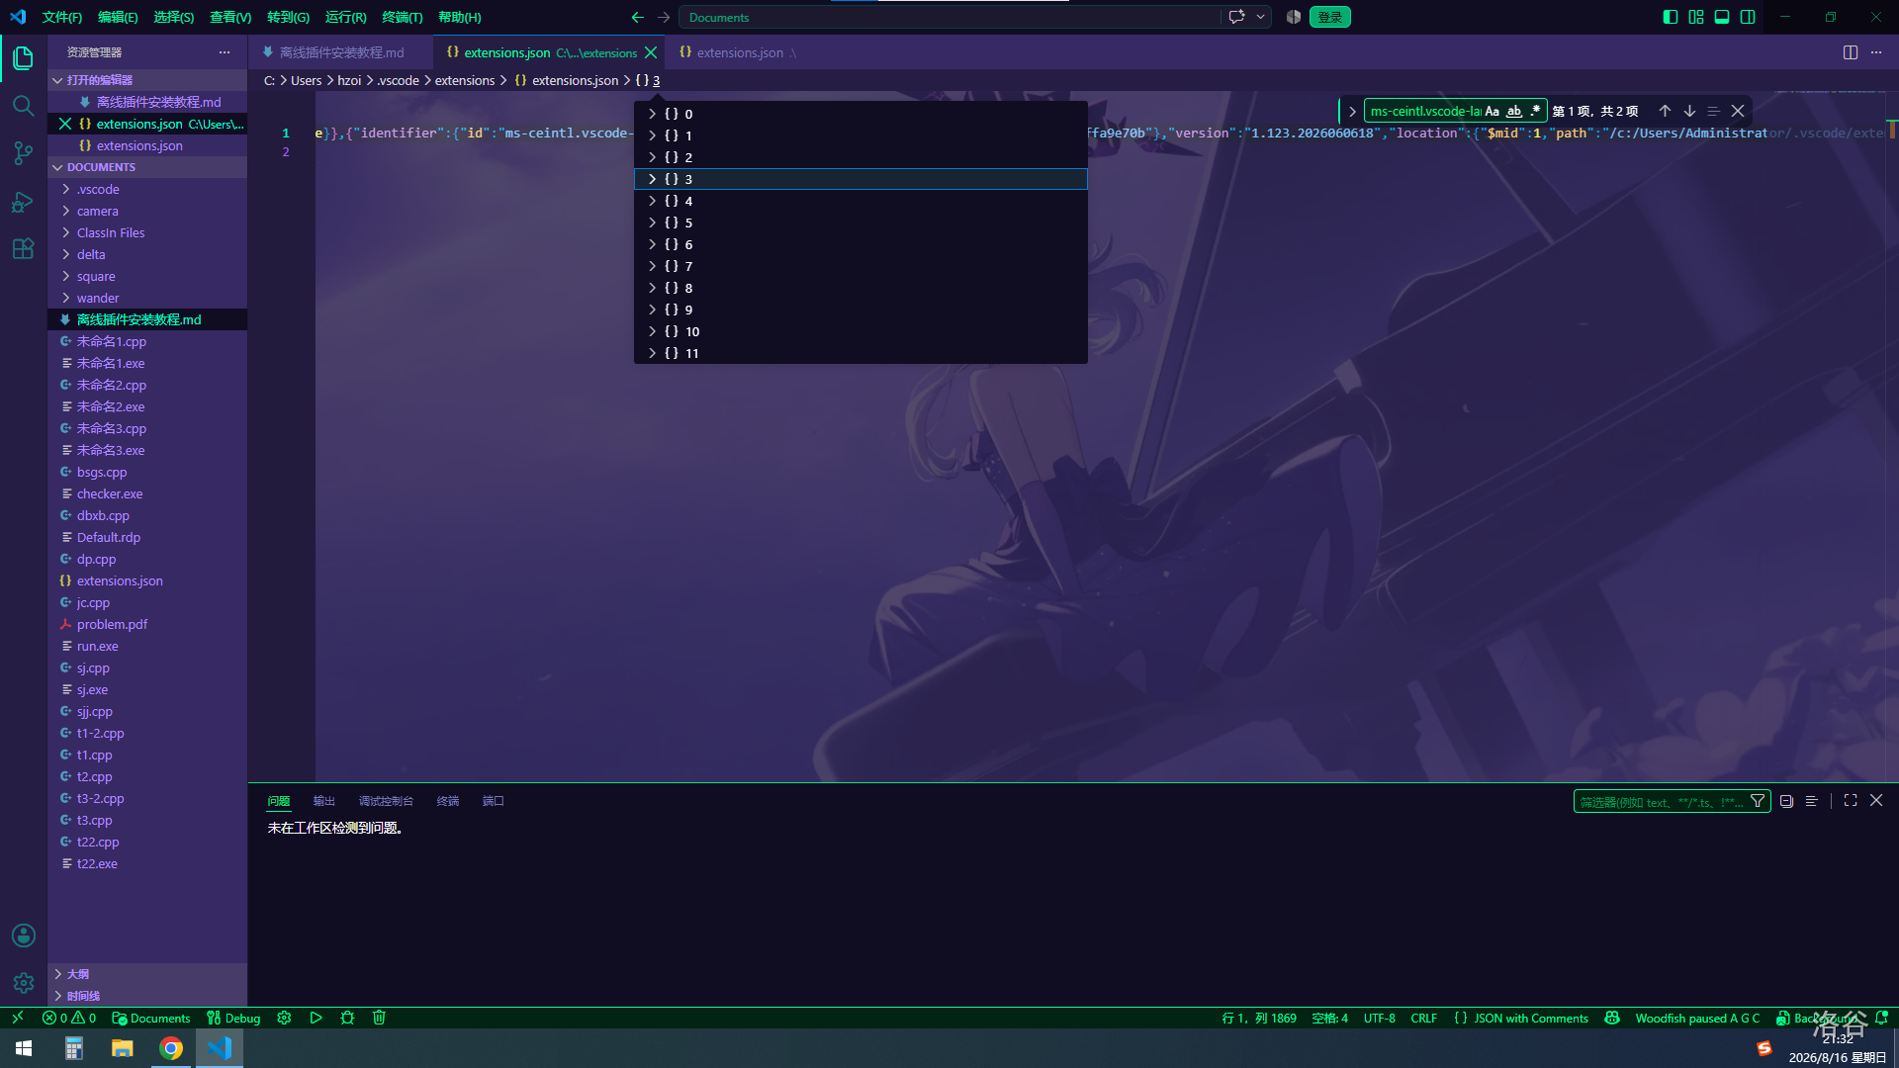Open the 终端(T) menu
This screenshot has width=1899, height=1068.
tap(403, 17)
